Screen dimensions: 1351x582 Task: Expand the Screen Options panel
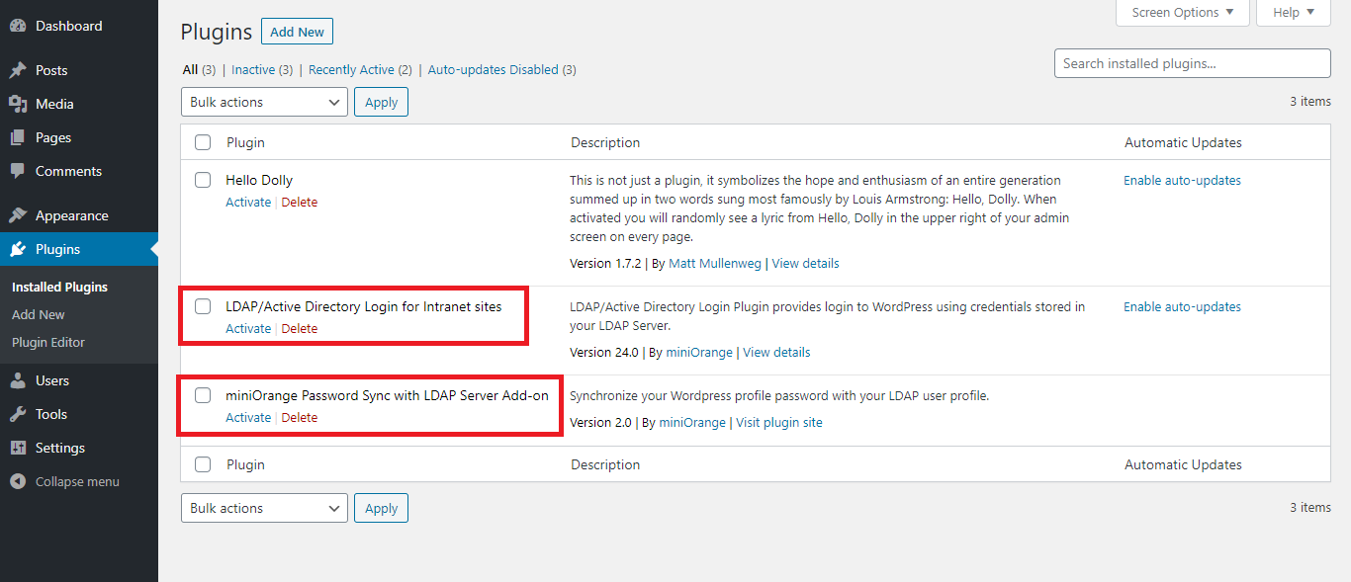pyautogui.click(x=1182, y=12)
